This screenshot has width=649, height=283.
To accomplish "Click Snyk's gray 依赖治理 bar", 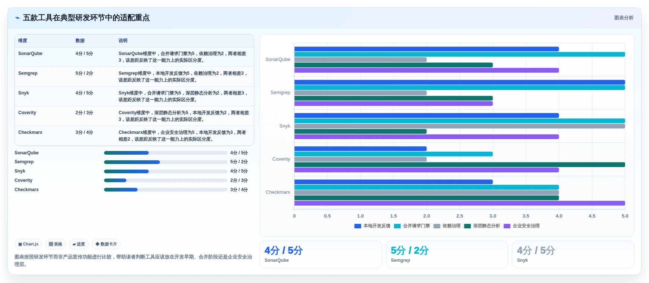I will [460, 126].
